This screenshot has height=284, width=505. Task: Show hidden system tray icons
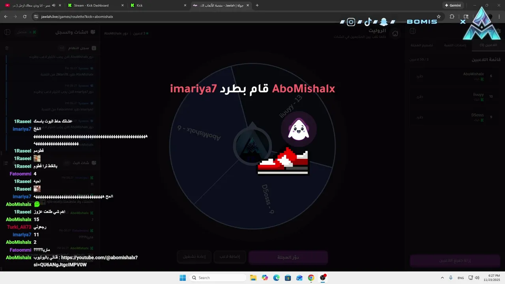(442, 278)
